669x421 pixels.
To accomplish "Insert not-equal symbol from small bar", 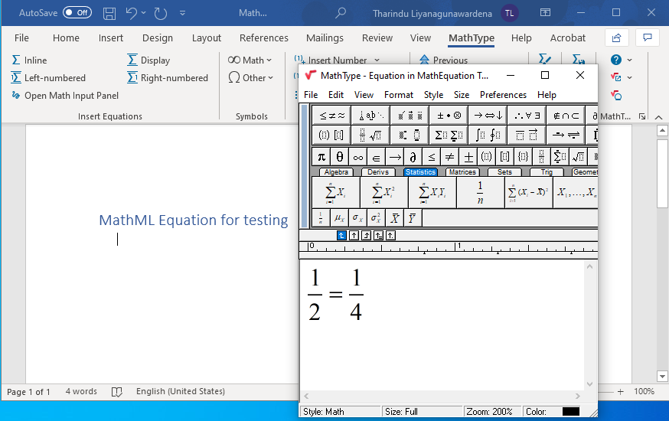I will click(449, 157).
